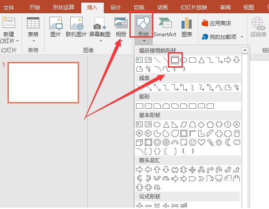Screen dimensions: 269x209
Task: Choose the no-symbol prohibited shape
Action: [x=166, y=142]
